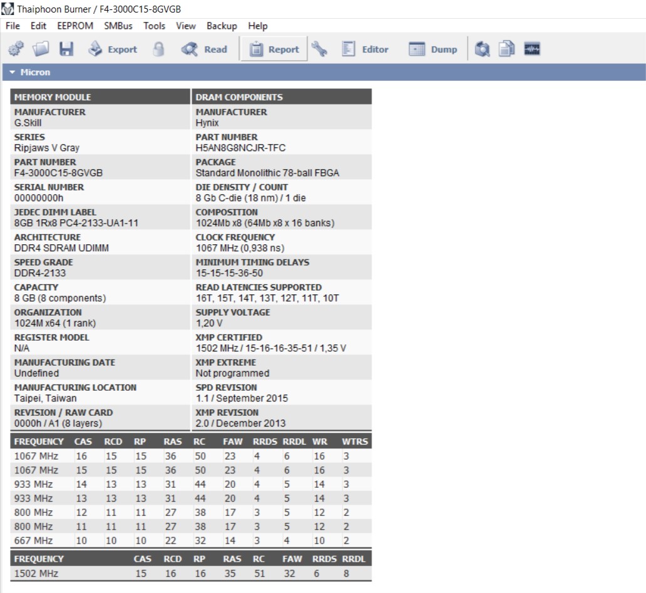The height and width of the screenshot is (593, 646).
Task: Click the capacity value 8 GB (8 components)
Action: point(59,298)
